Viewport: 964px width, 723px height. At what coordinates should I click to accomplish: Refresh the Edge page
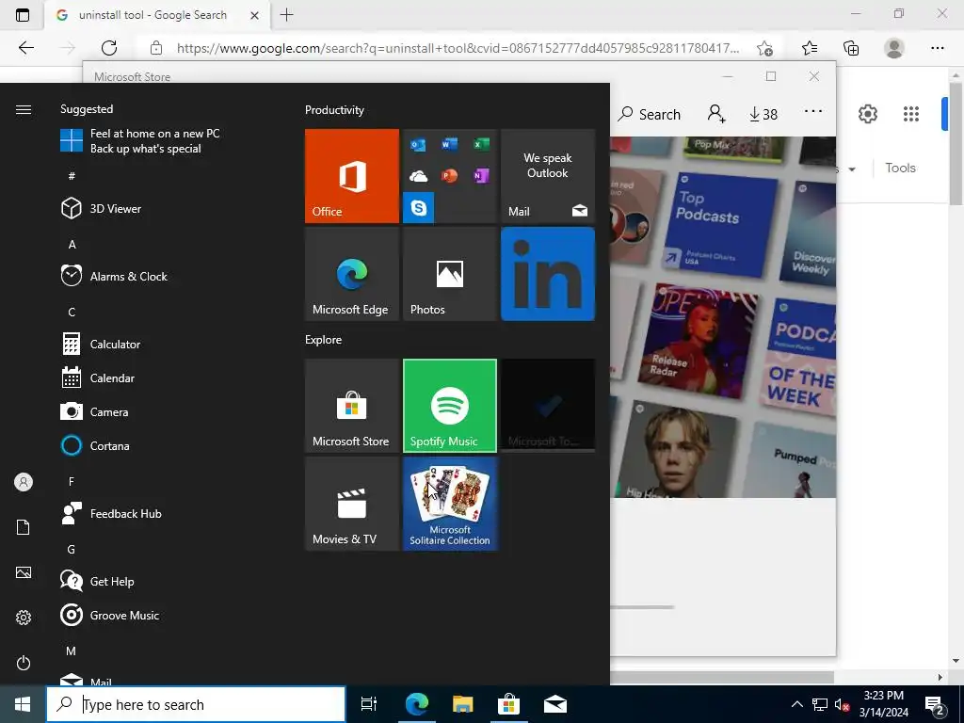[109, 48]
